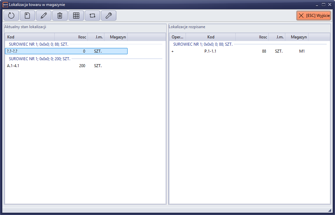The width and height of the screenshot is (335, 215).
Task: Click SUROWIEC NR 1 group header in right panel
Action: [x=203, y=44]
